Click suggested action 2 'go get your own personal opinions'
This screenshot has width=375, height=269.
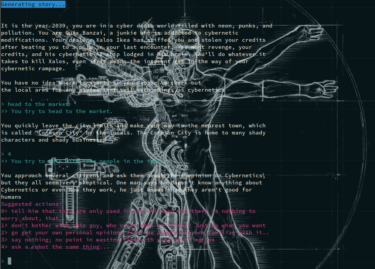135,233
